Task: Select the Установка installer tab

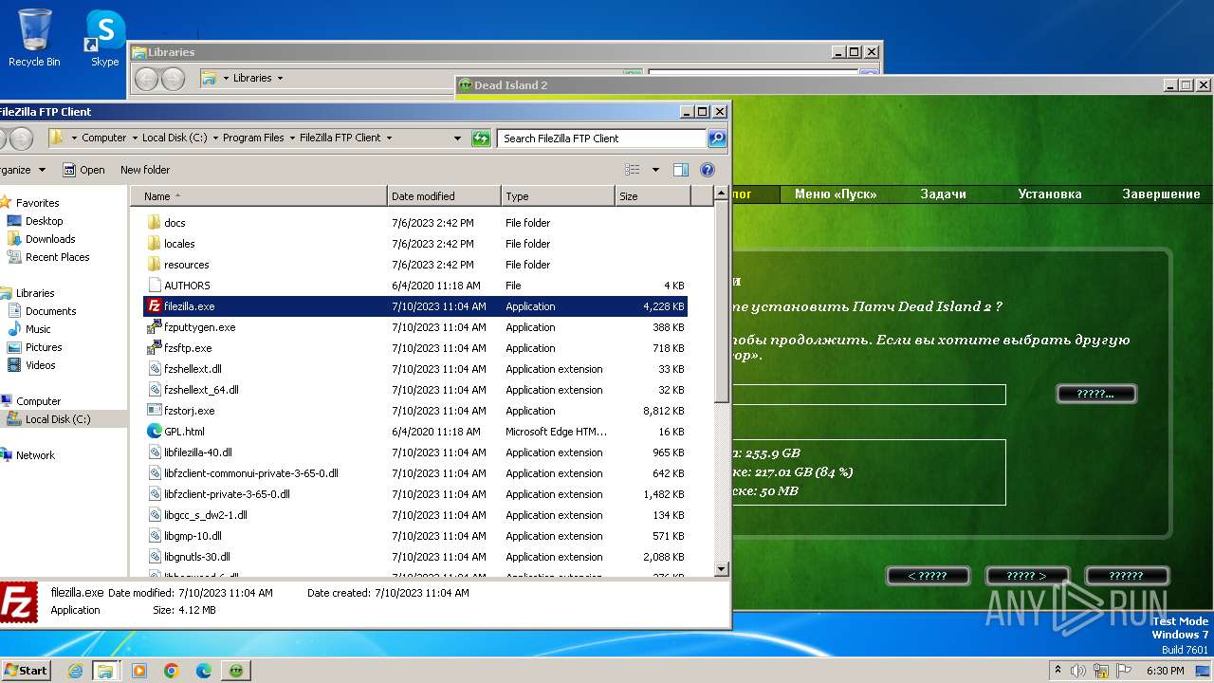Action: click(x=1049, y=194)
